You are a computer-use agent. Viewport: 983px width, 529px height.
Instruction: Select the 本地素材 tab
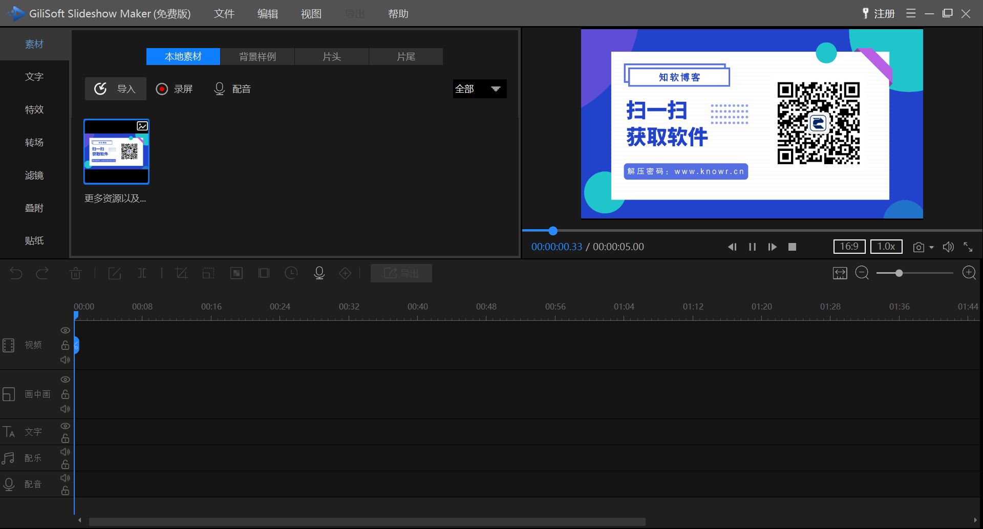(183, 56)
